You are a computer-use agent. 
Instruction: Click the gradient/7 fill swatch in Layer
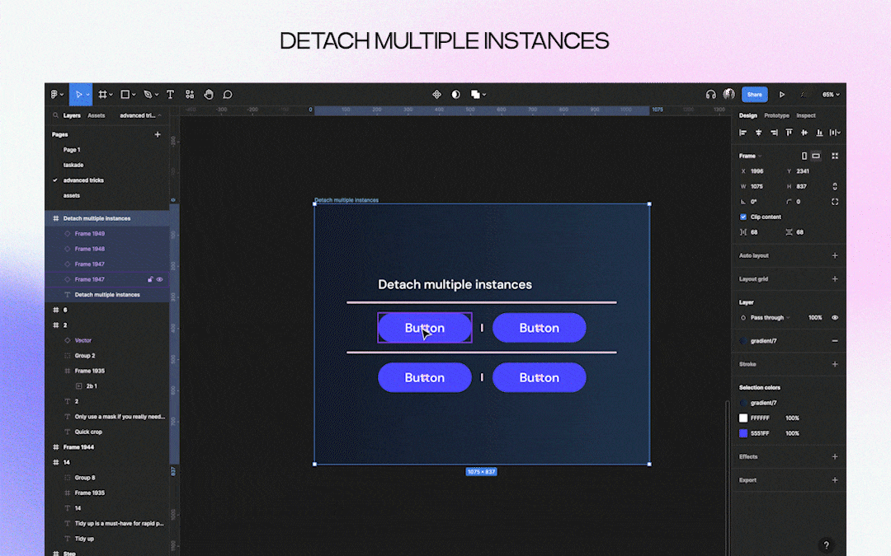click(743, 341)
